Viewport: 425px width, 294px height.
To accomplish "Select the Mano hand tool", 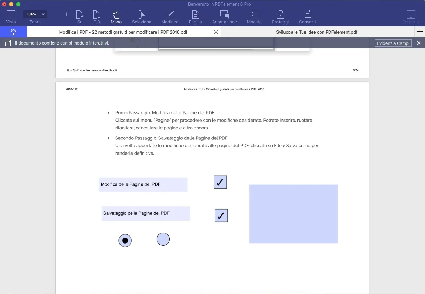I will [x=116, y=17].
